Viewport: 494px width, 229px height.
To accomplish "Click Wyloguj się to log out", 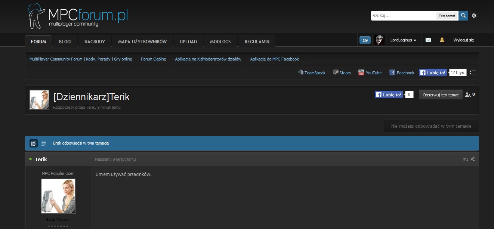I will [464, 40].
